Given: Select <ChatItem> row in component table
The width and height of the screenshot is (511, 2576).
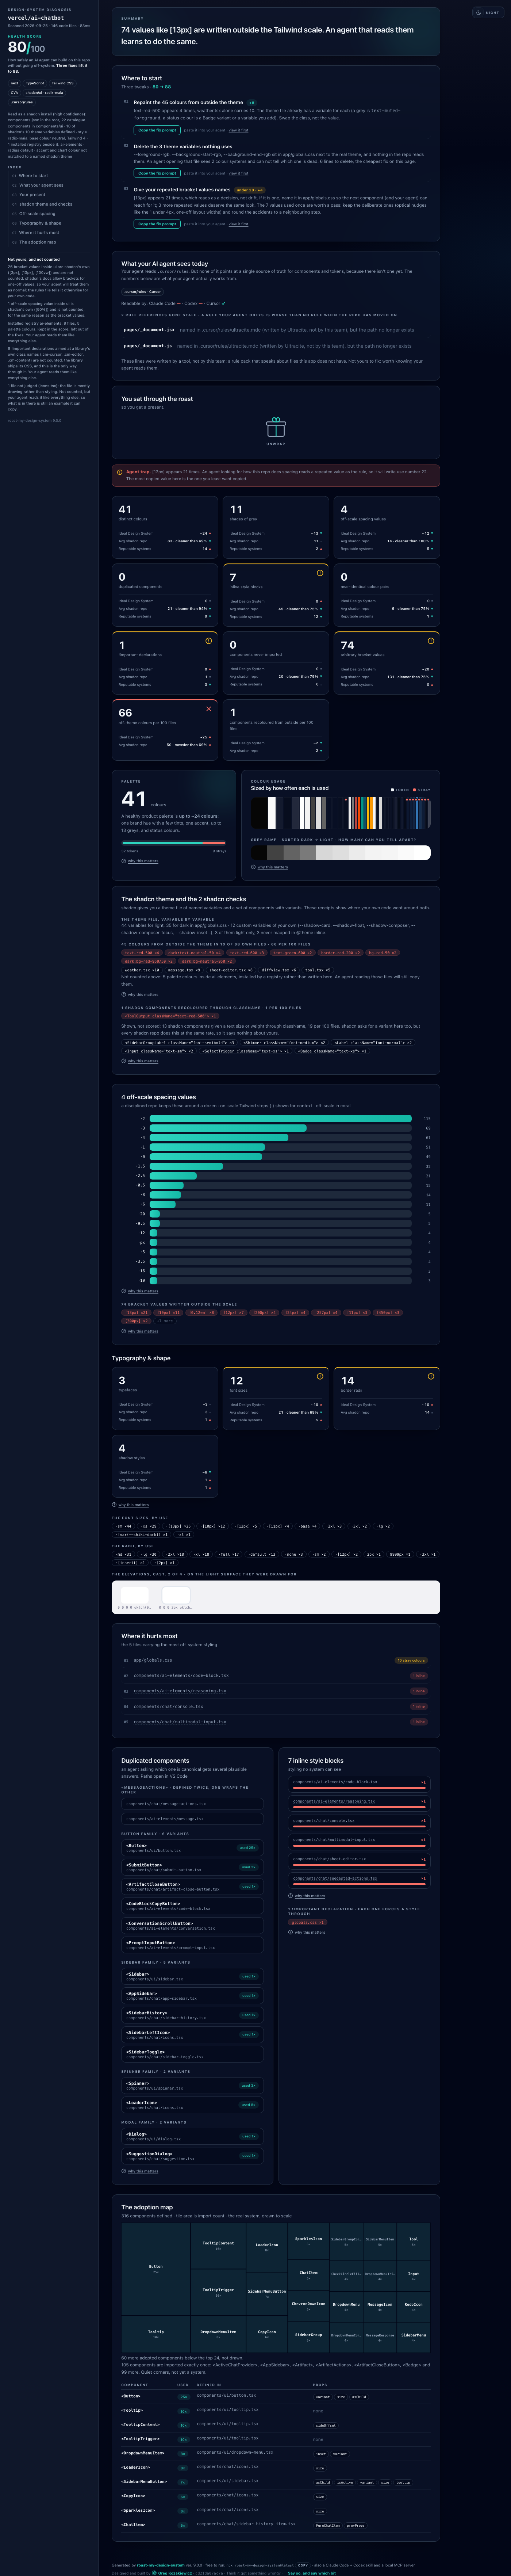Looking at the screenshot, I should click(x=276, y=2525).
